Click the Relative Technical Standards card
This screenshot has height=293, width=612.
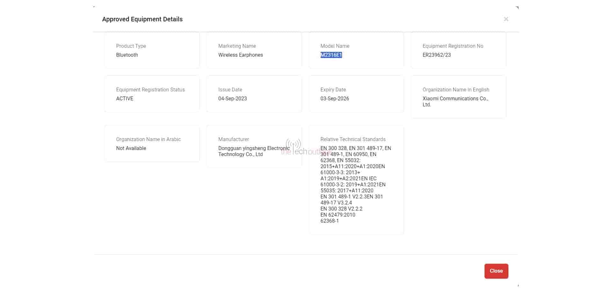tap(356, 180)
